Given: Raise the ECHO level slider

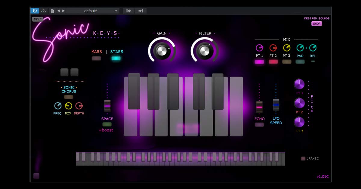Looking at the screenshot, I should [259, 106].
